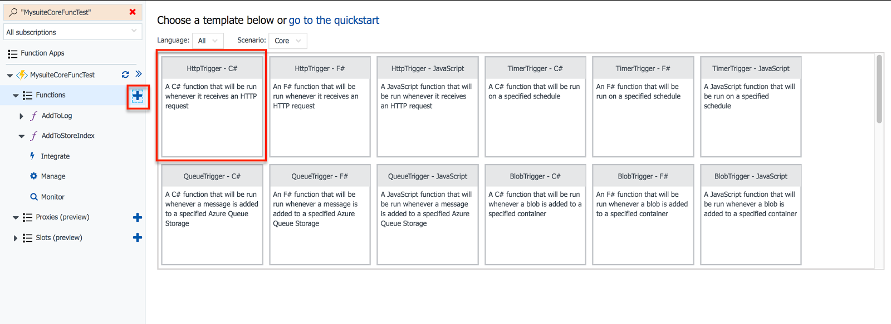Expand the AddToLog function
The image size is (891, 324).
click(21, 116)
